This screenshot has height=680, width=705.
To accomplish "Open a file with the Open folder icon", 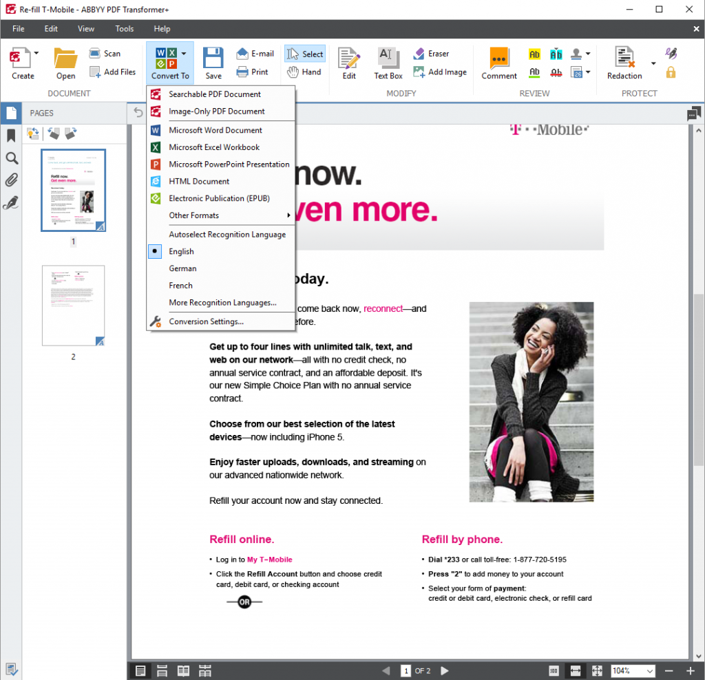I will tap(65, 59).
